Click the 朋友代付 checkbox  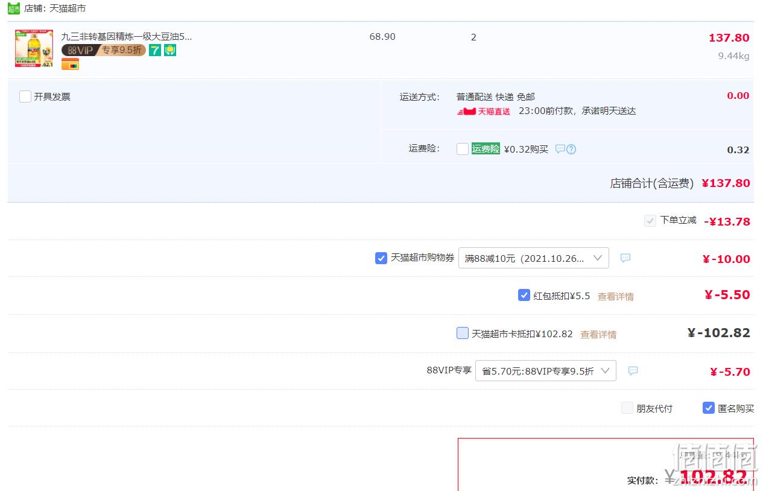point(627,408)
